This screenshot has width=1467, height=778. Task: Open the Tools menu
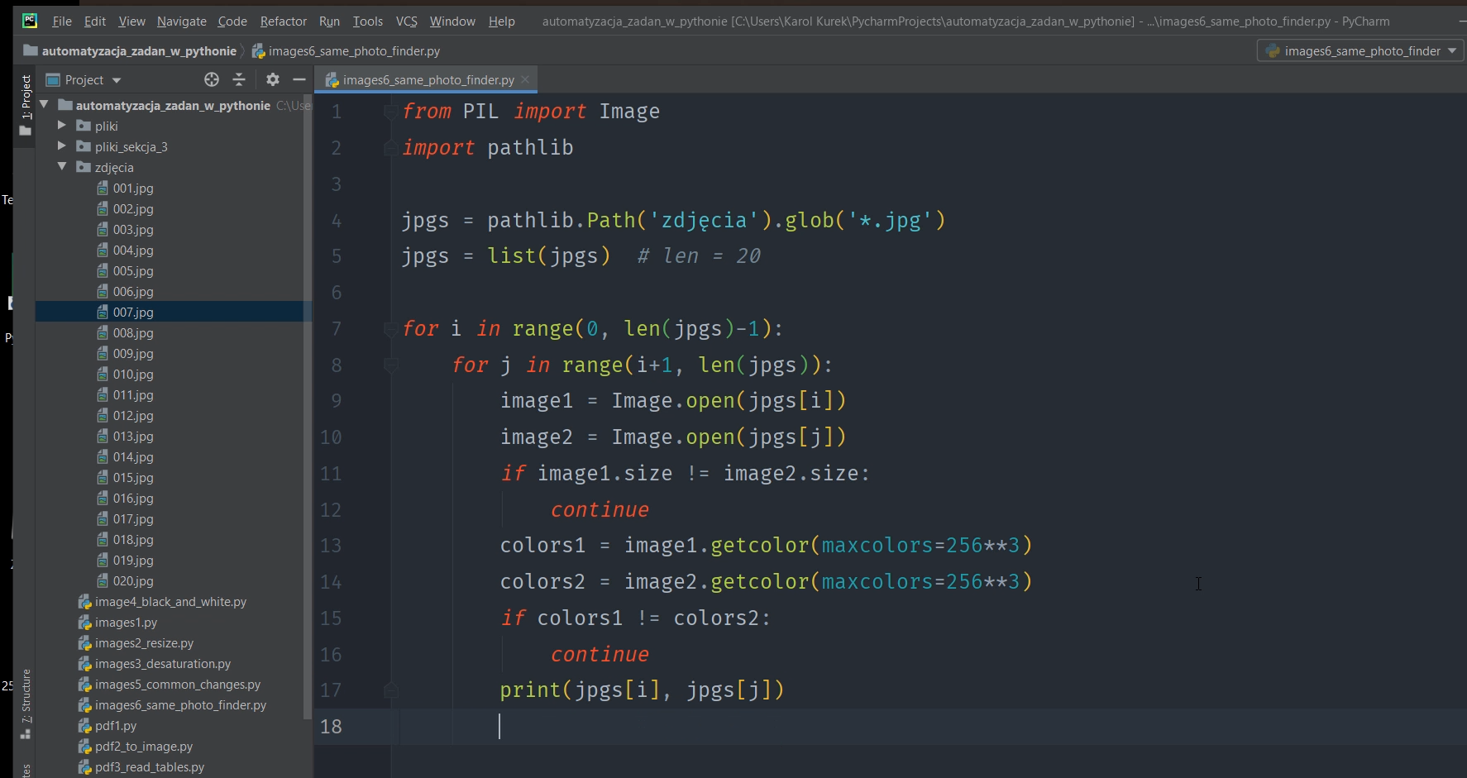pos(367,21)
